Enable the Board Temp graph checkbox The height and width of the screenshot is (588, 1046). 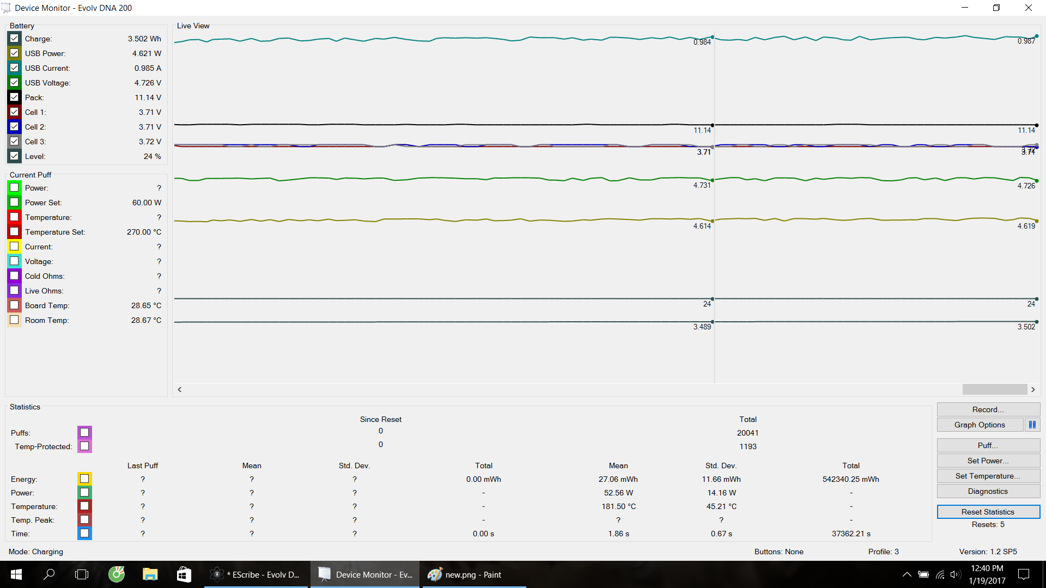point(15,305)
